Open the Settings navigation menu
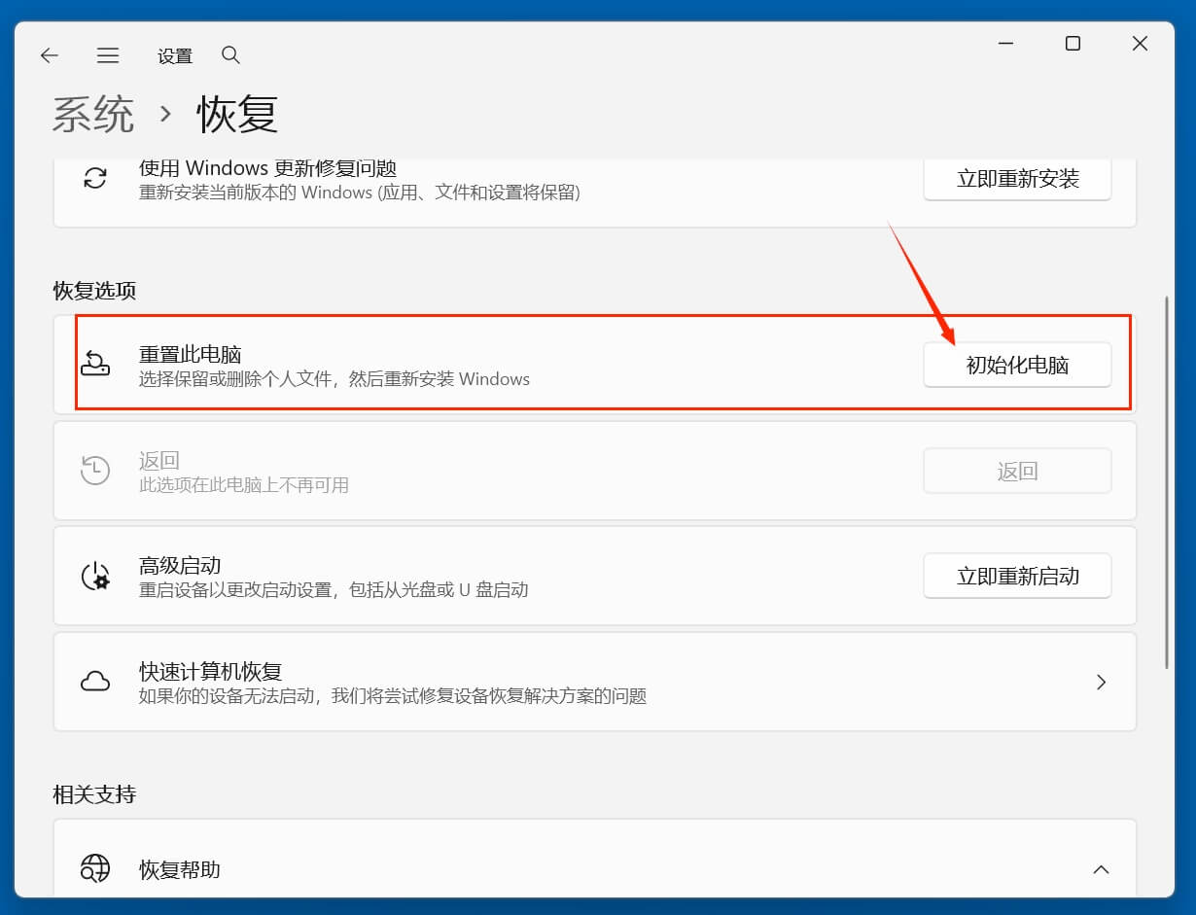 tap(108, 55)
